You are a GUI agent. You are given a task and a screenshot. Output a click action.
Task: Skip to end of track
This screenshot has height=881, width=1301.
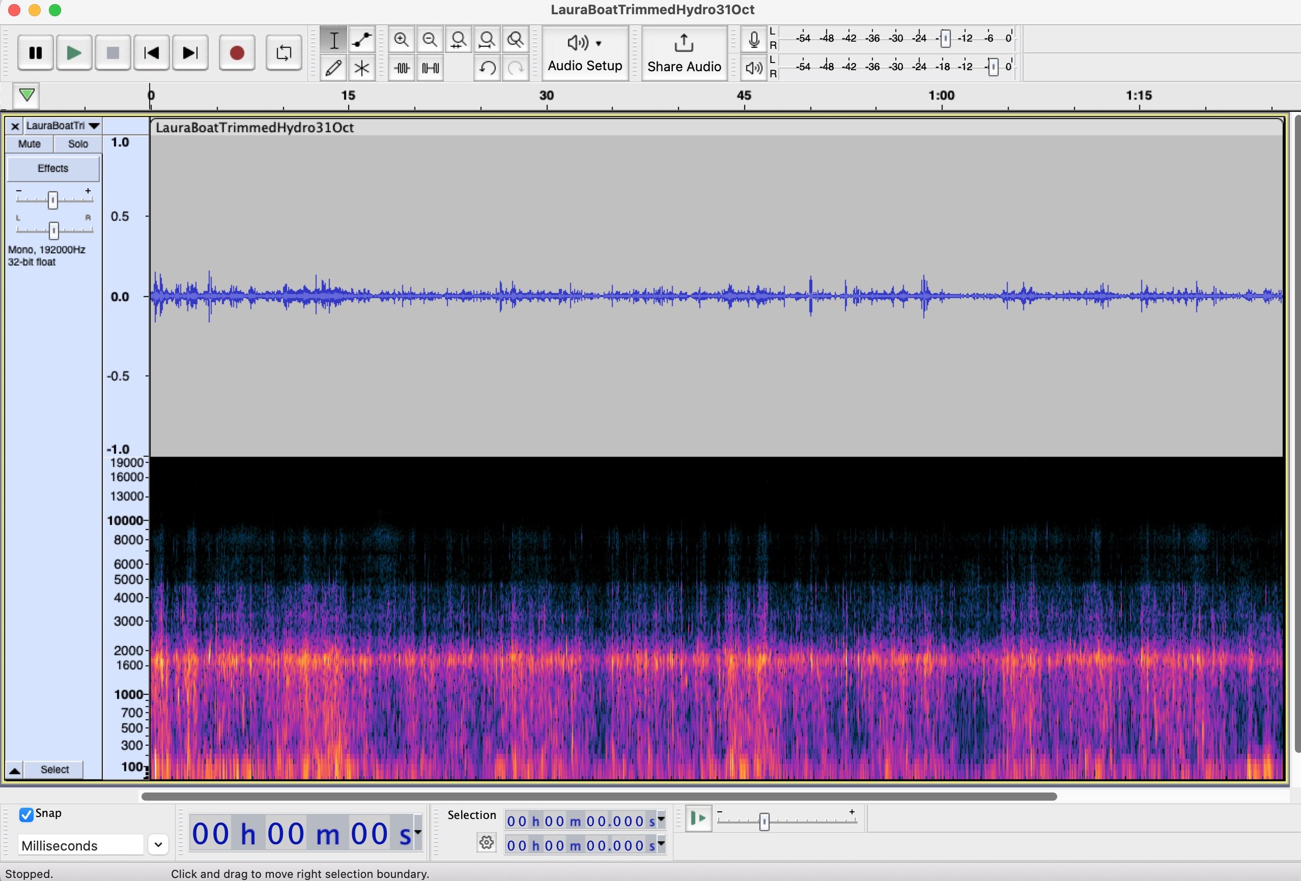190,53
